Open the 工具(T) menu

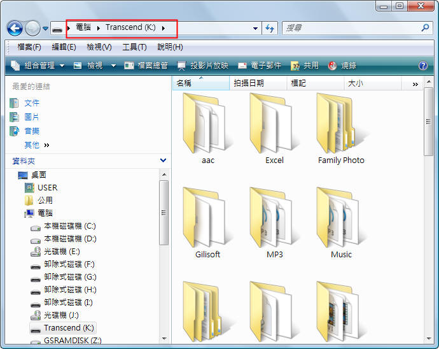point(134,47)
